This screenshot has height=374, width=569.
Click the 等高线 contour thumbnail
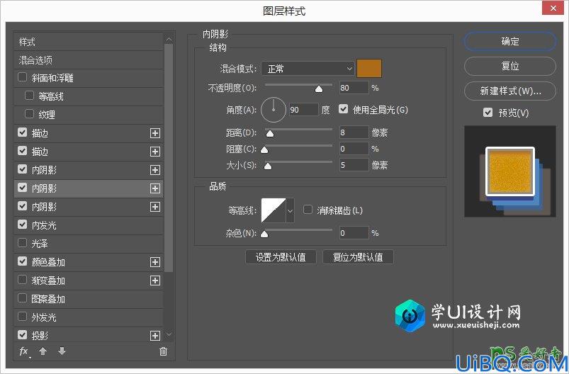pyautogui.click(x=274, y=210)
